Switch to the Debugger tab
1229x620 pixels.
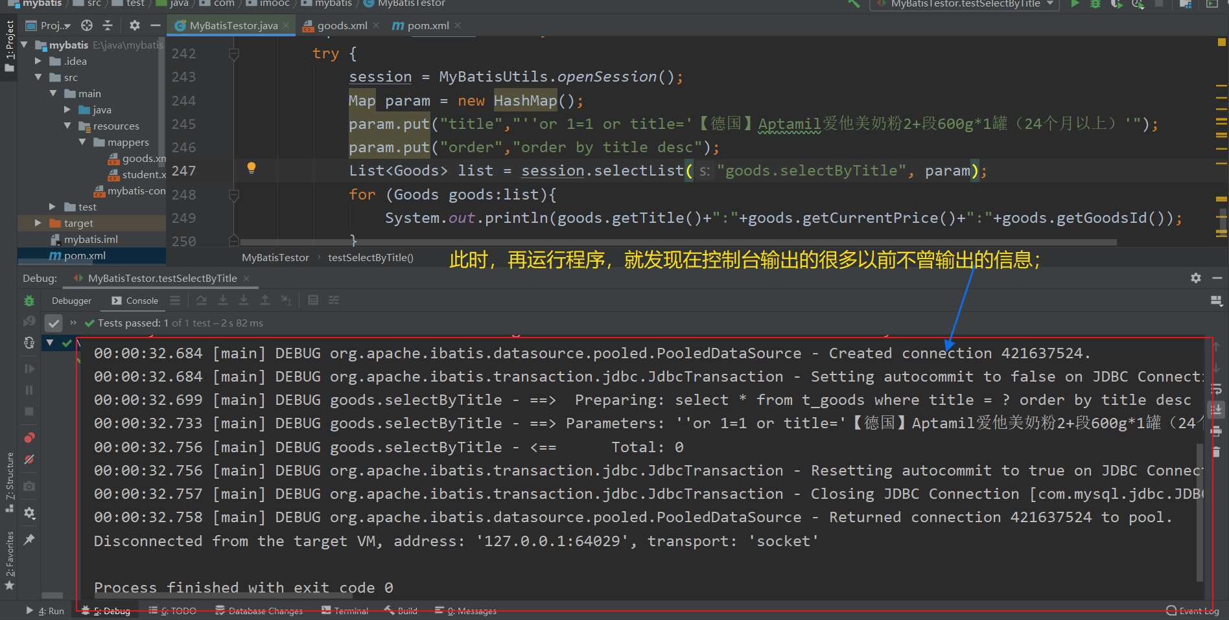[71, 301]
